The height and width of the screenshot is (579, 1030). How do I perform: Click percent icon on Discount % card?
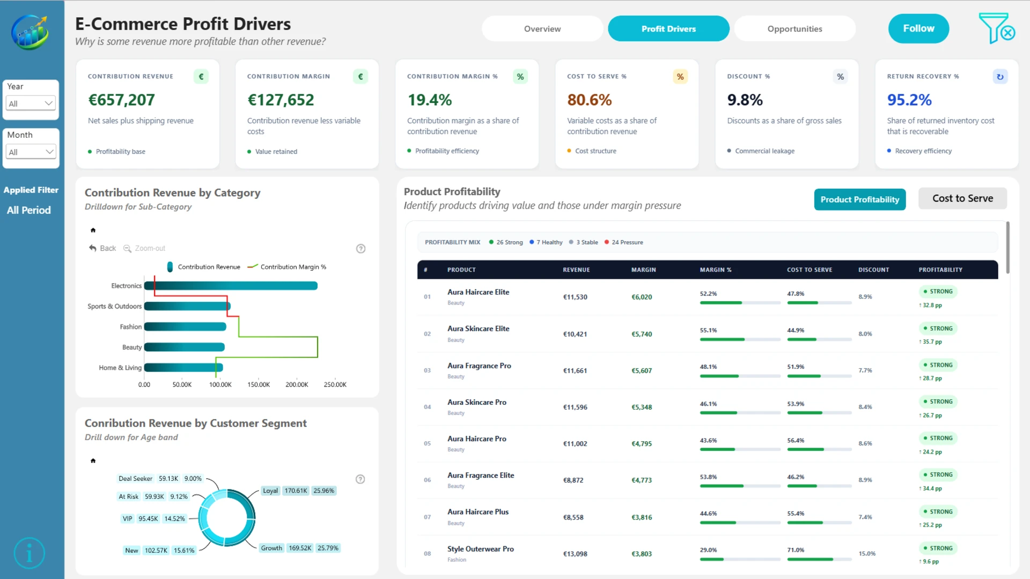pyautogui.click(x=840, y=77)
